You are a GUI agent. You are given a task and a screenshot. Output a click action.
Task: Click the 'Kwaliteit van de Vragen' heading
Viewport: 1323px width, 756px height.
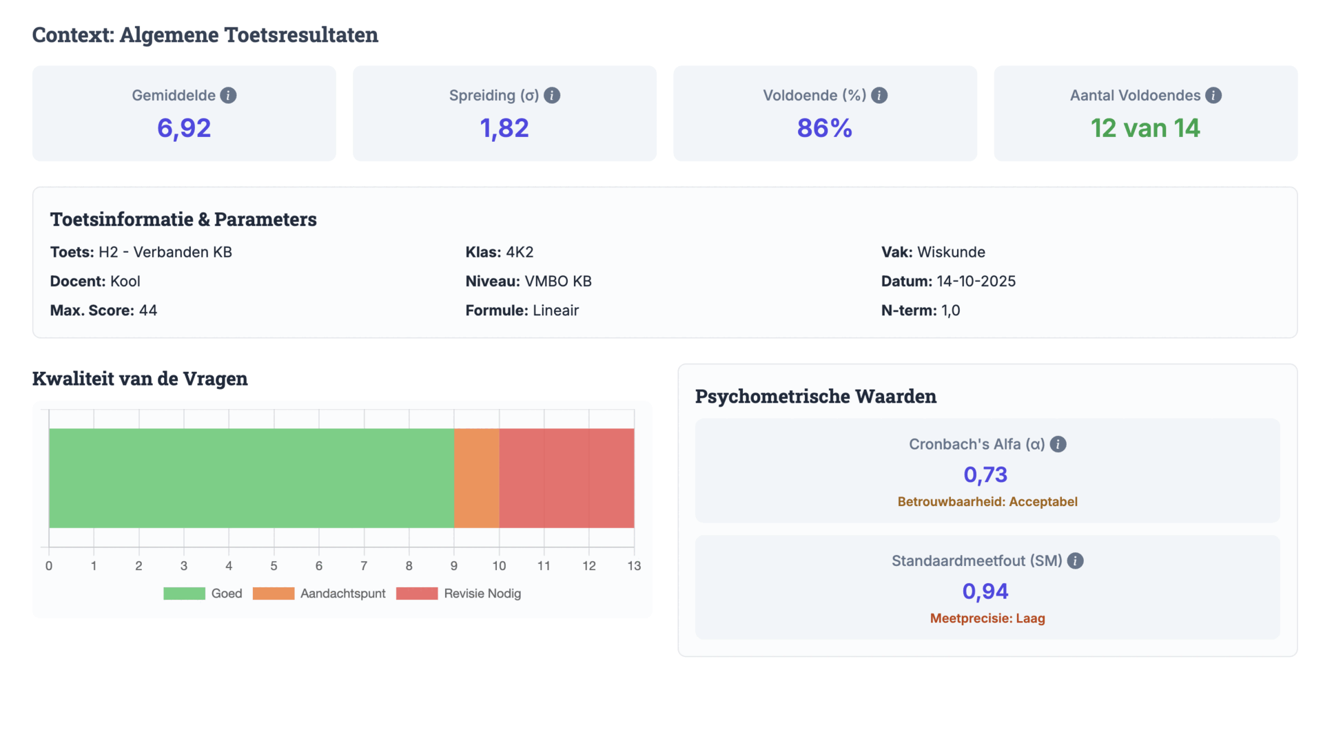click(x=140, y=379)
